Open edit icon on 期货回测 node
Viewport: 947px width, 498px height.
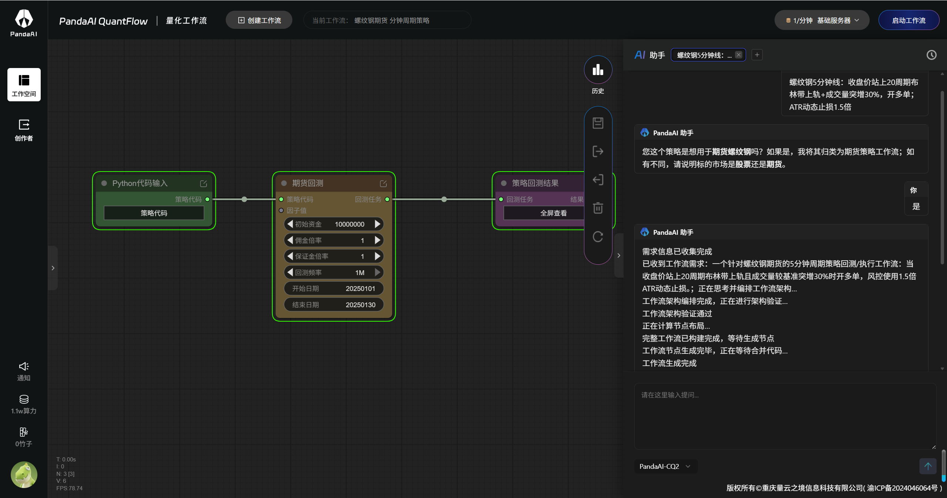coord(383,183)
